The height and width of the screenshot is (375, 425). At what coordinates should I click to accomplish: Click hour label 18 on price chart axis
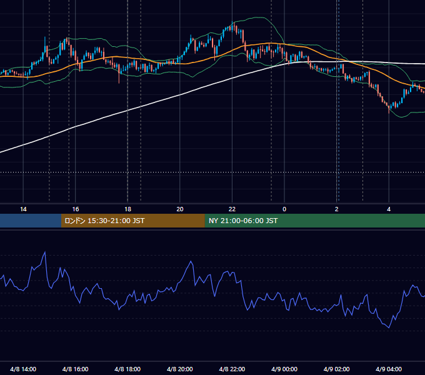pyautogui.click(x=127, y=209)
